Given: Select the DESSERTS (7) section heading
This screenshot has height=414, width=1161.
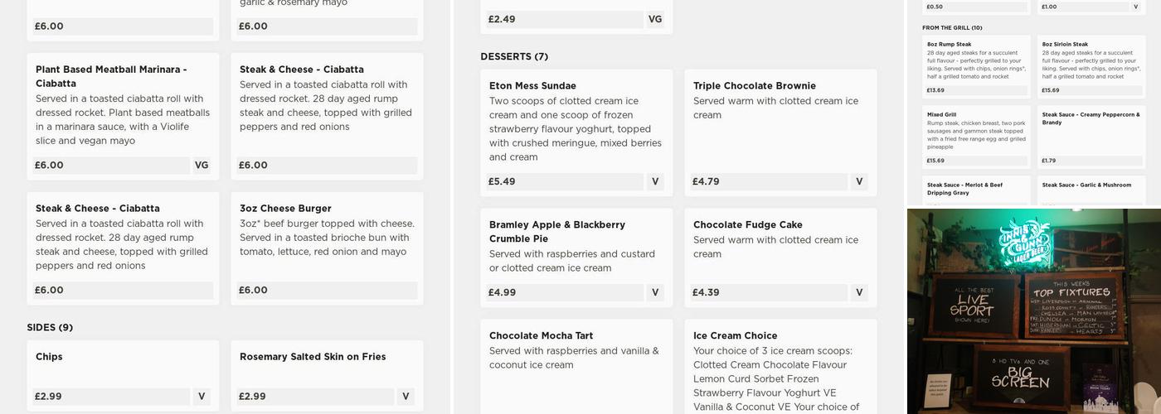Looking at the screenshot, I should point(514,56).
